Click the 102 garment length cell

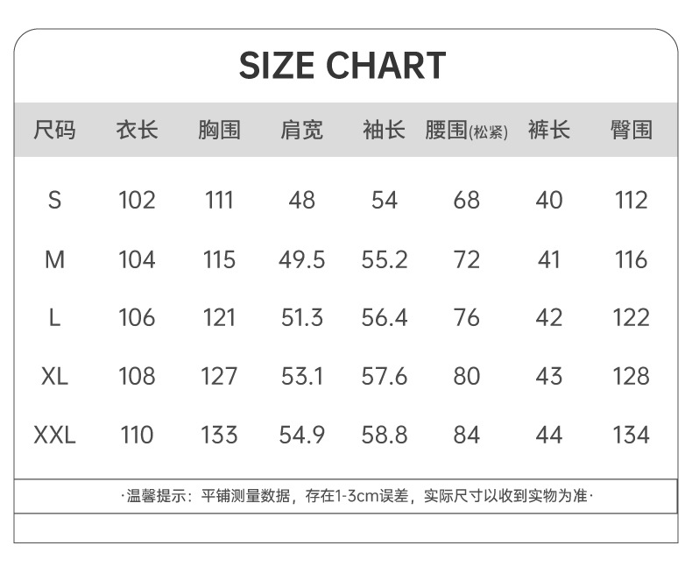[137, 201]
